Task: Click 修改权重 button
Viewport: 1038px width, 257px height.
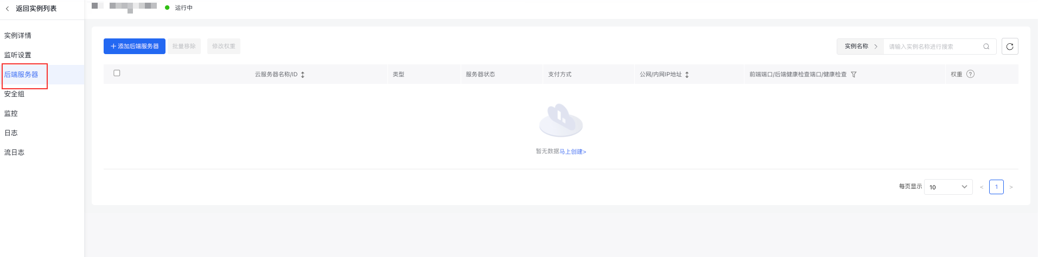Action: [224, 47]
